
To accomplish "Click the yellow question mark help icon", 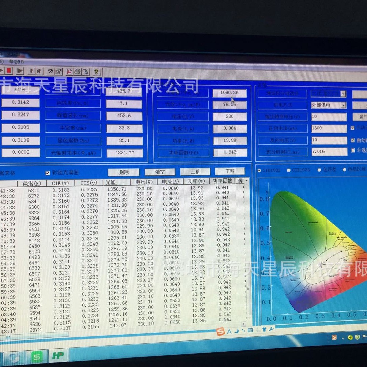I will [96, 72].
